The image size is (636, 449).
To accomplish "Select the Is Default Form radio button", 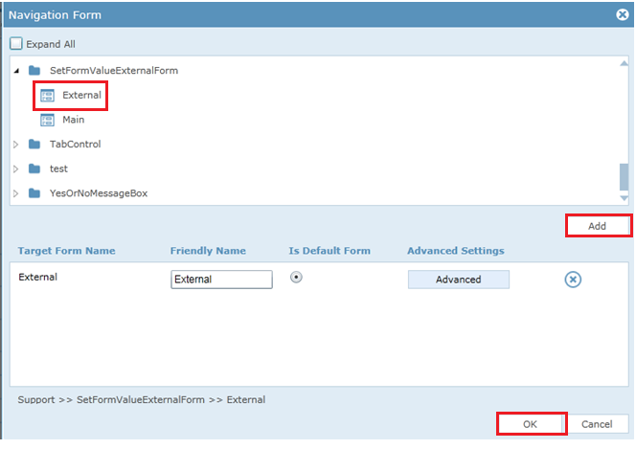I will (296, 278).
